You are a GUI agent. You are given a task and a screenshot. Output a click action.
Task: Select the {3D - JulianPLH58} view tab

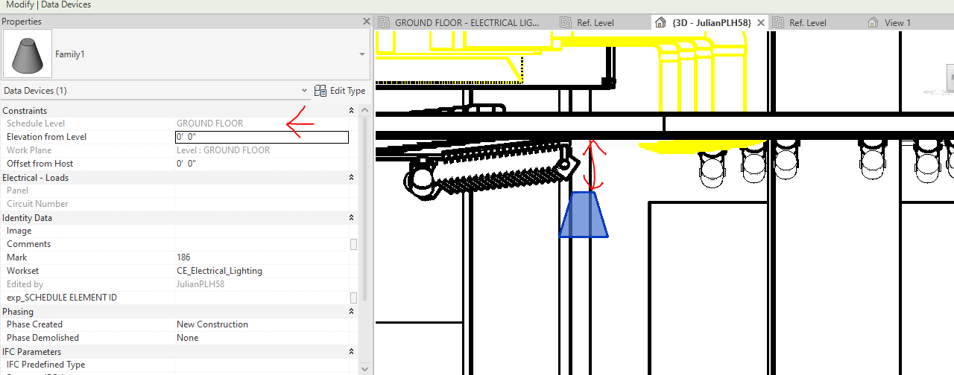pyautogui.click(x=711, y=23)
